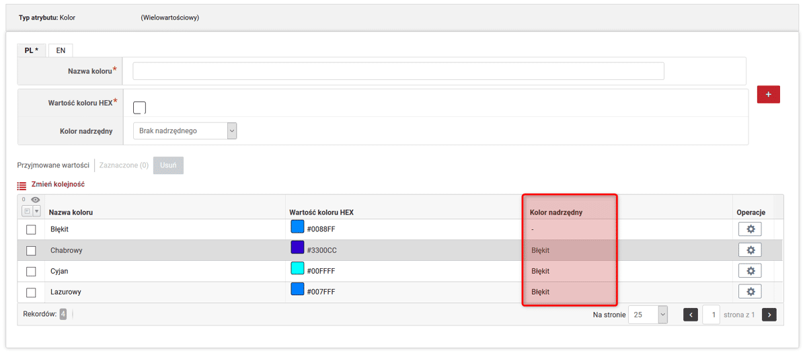Tick the Chabrowy row checkbox
Screen dimensions: 807x353
coord(31,251)
